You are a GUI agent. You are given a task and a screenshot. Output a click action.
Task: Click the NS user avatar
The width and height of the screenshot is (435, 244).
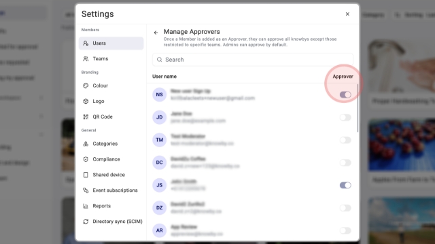pos(159,95)
